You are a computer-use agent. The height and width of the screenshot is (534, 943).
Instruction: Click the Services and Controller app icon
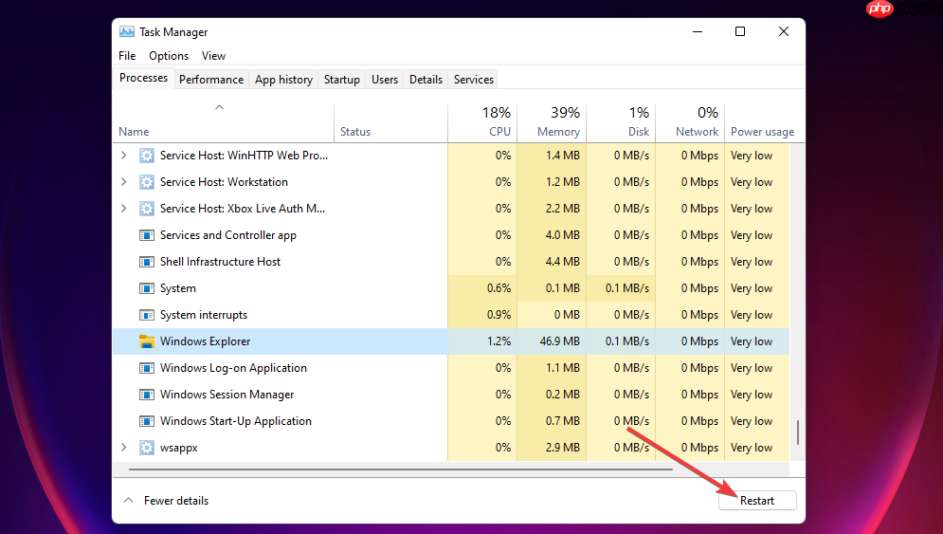click(x=146, y=235)
